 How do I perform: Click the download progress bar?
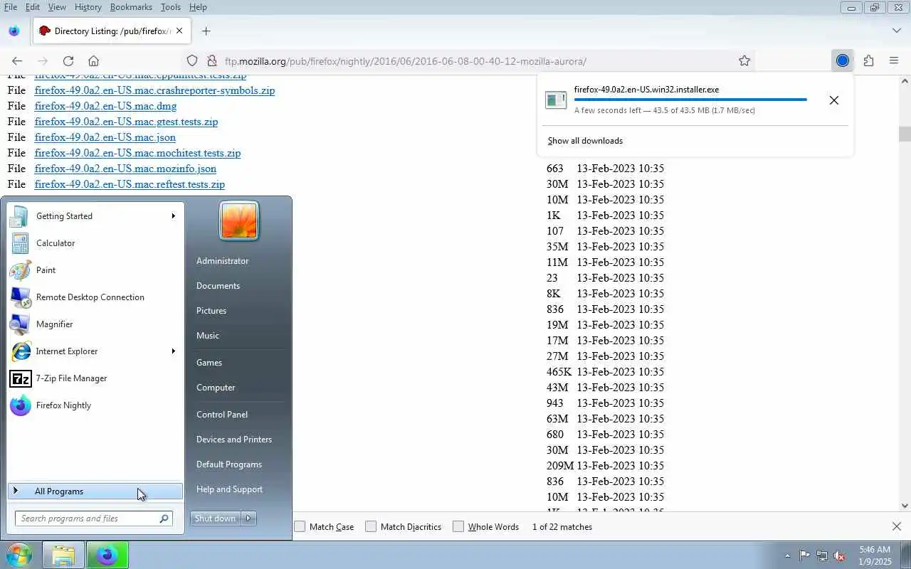coord(690,100)
